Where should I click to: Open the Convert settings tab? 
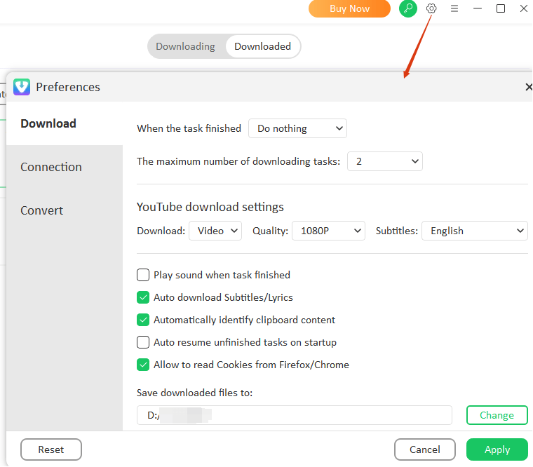42,210
